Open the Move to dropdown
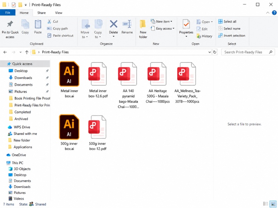Image resolution: width=278 pixels, height=208 pixels. point(85,34)
